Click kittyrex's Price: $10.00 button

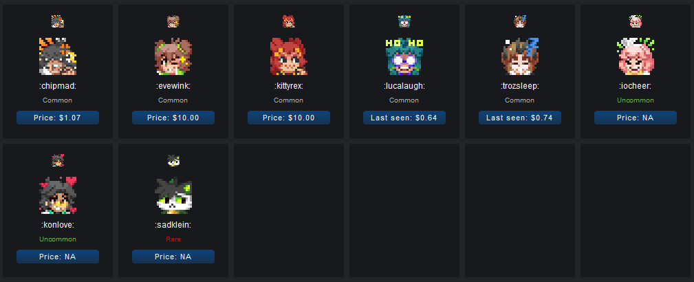(289, 118)
